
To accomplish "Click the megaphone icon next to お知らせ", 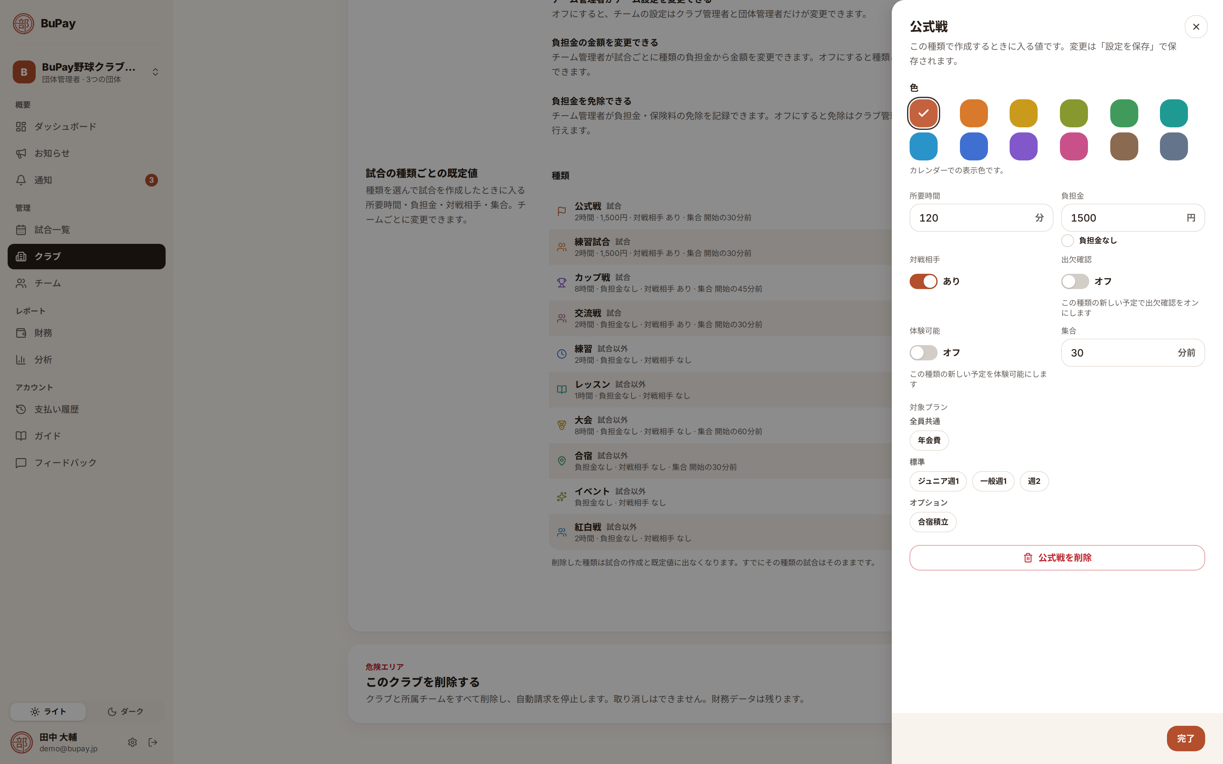I will [x=21, y=153].
